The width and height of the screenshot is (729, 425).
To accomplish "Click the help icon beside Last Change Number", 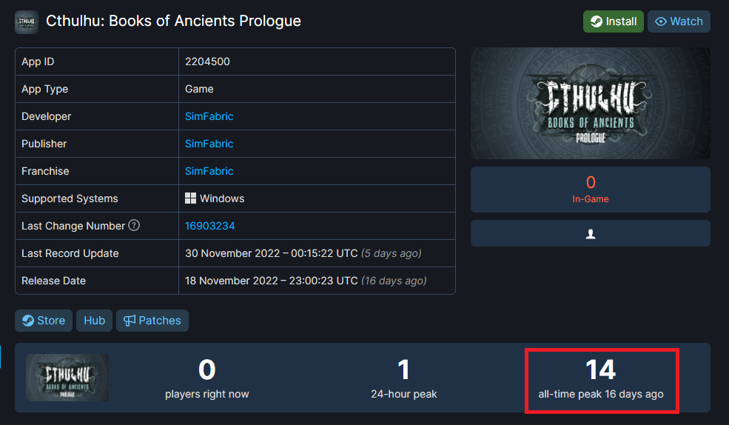I will [x=134, y=225].
